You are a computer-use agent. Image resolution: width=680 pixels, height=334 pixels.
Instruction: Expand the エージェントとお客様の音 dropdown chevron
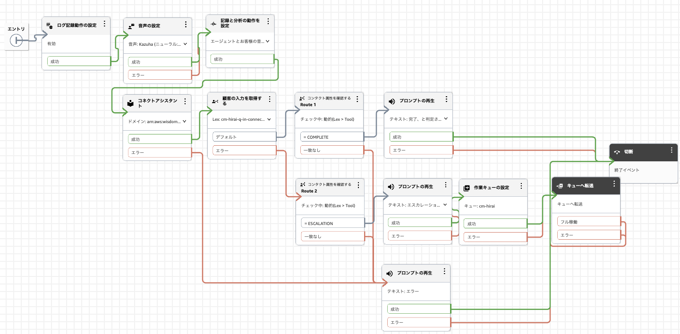[x=267, y=42]
